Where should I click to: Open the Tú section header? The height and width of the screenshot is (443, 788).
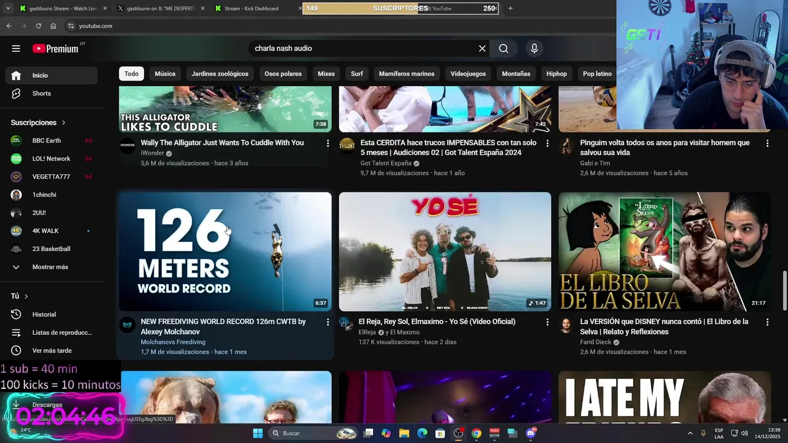(20, 296)
